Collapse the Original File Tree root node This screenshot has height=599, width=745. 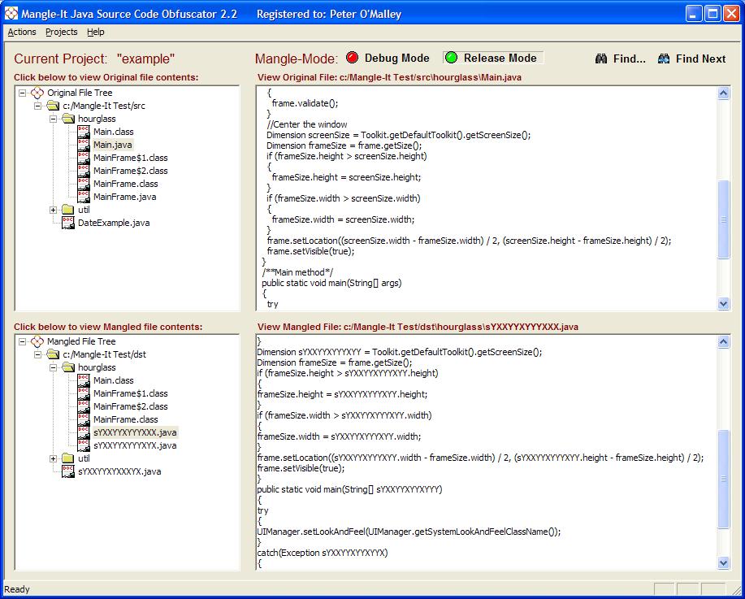tap(22, 93)
